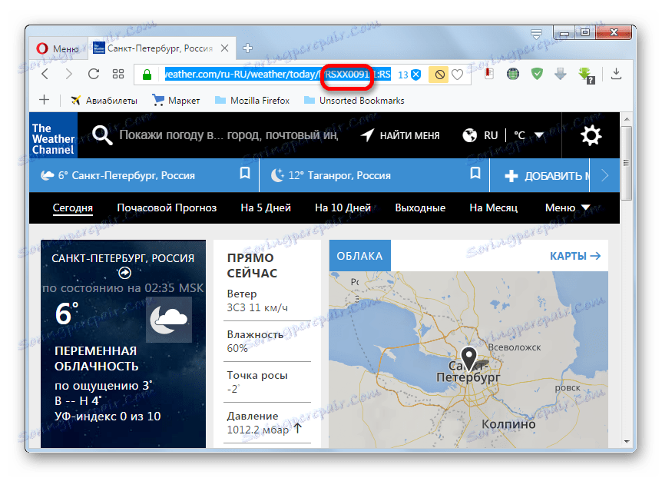662x478 pixels.
Task: Open the Unsorted Bookmarks folder
Action: [354, 101]
